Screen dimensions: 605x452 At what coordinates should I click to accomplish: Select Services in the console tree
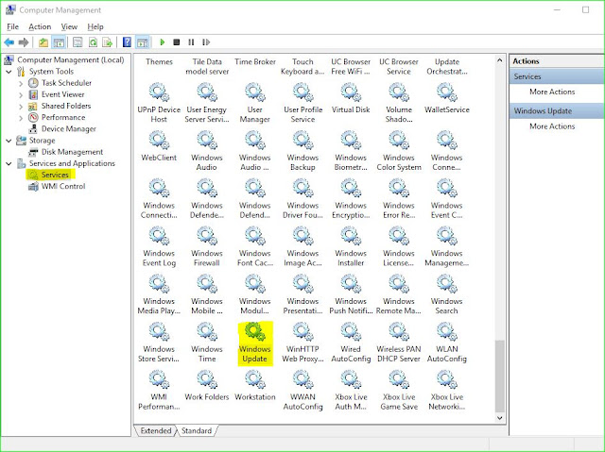click(55, 175)
